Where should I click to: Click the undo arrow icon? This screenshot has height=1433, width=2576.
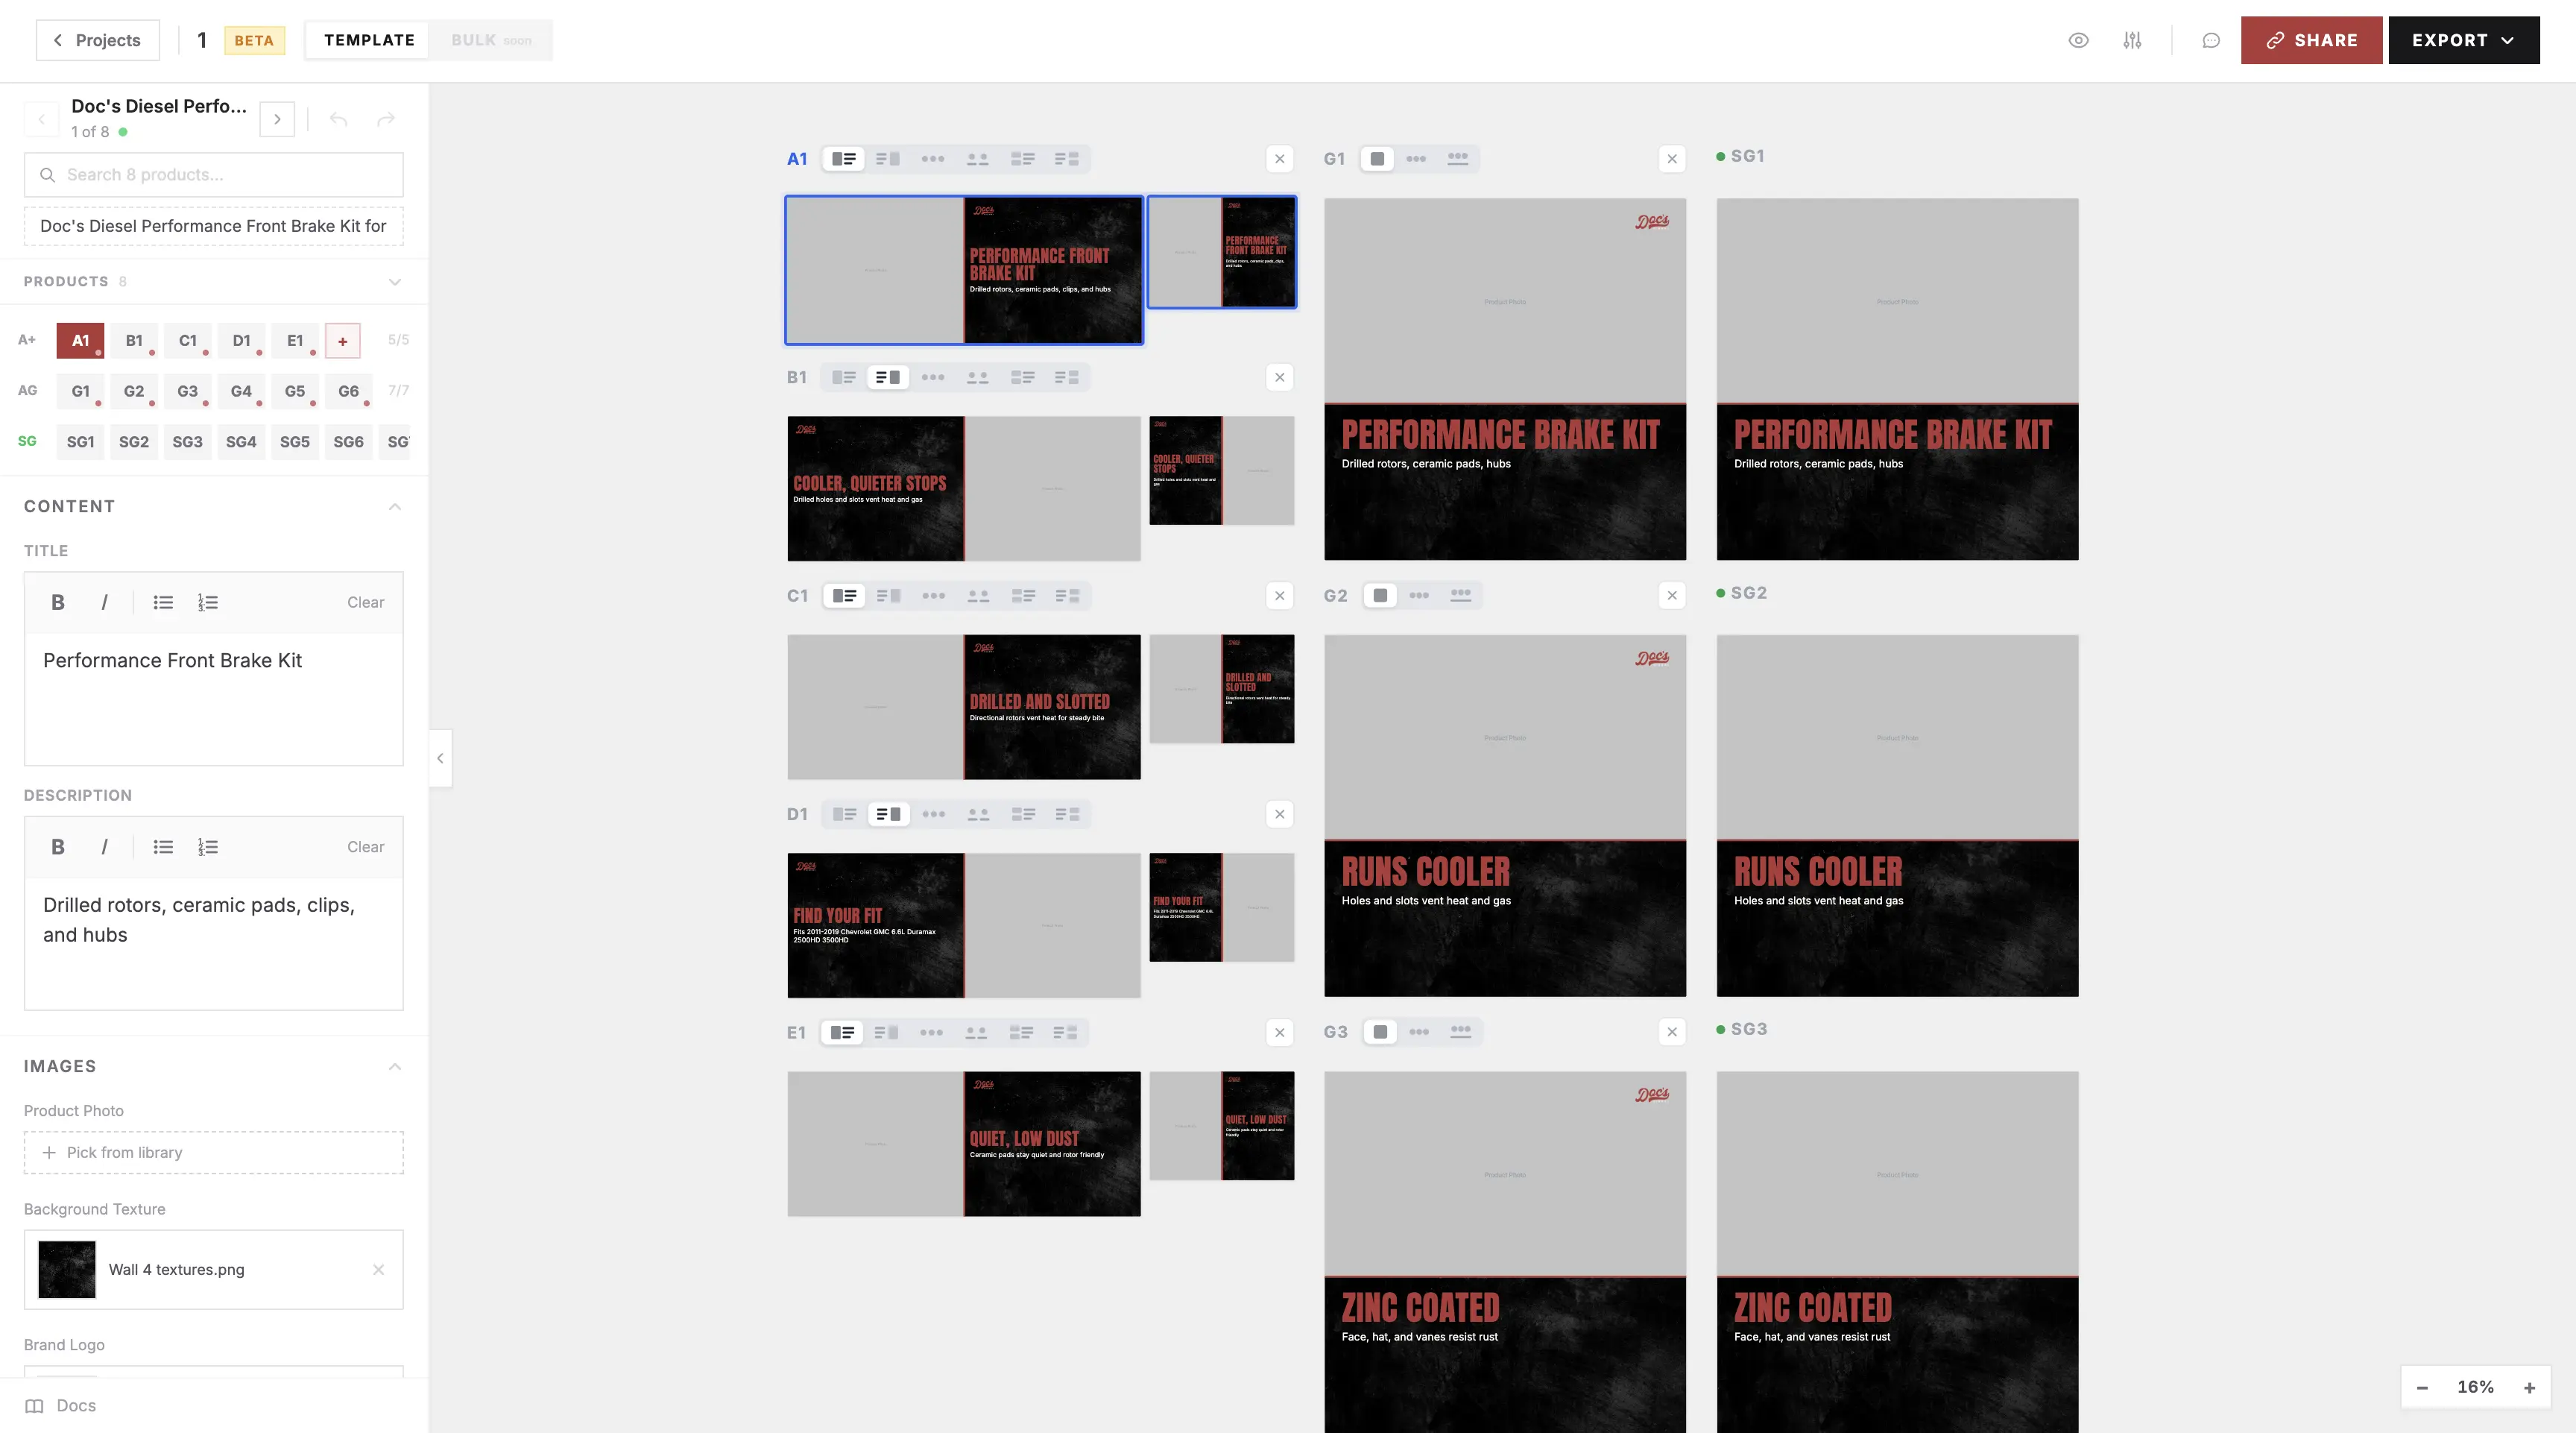click(338, 119)
